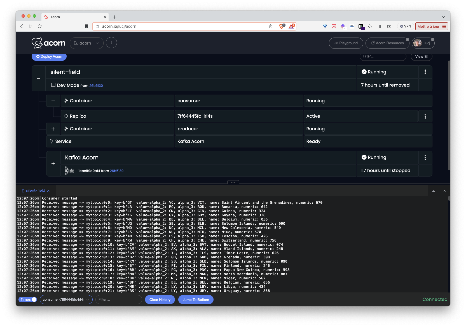This screenshot has width=466, height=327.
Task: Collapse the silent-field app tree
Action: click(x=39, y=78)
